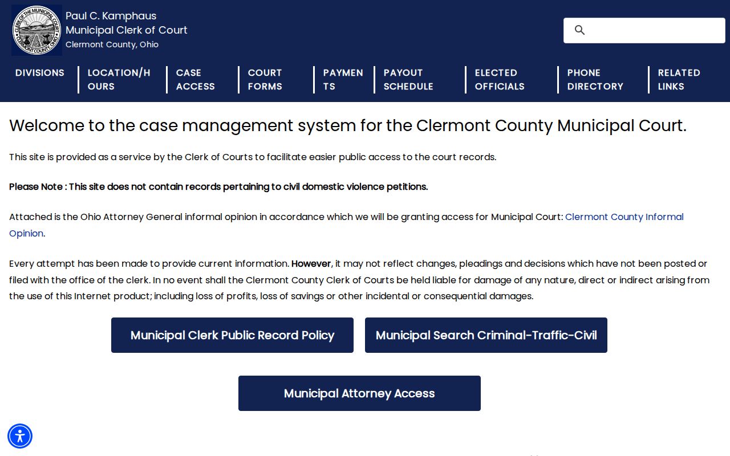
Task: Launch Municipal Search Criminal-Traffic-Civil
Action: click(x=486, y=335)
